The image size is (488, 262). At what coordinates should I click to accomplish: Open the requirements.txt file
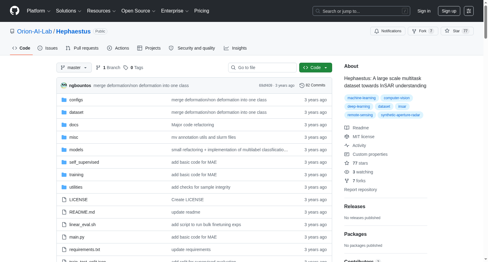point(84,250)
